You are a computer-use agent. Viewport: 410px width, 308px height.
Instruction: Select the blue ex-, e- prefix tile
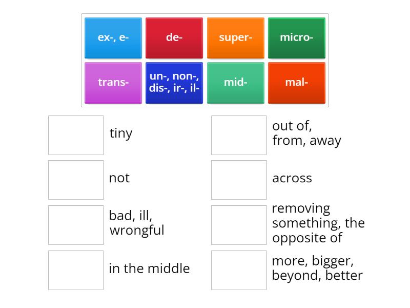tap(113, 37)
